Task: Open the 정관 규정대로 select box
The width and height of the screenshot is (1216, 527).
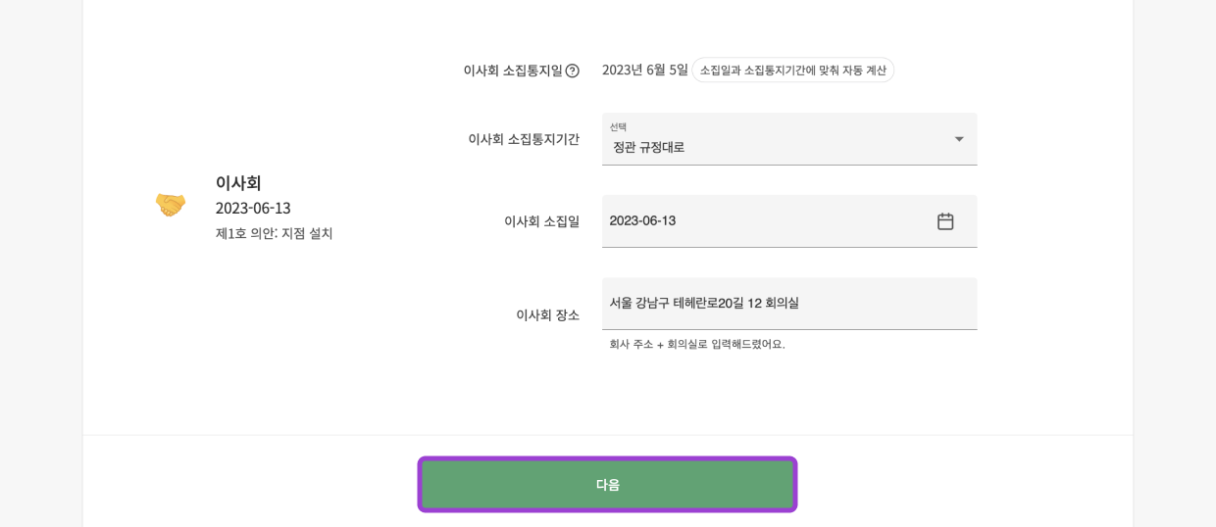Action: [x=775, y=146]
